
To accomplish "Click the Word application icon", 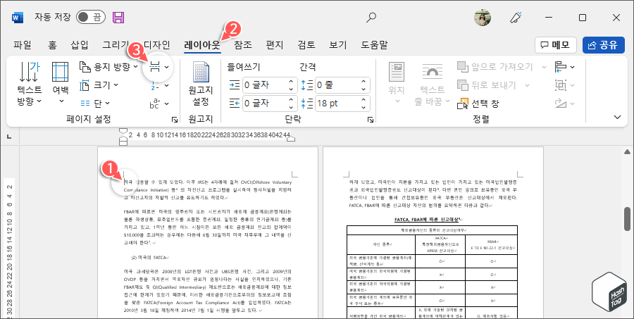I will (x=18, y=17).
